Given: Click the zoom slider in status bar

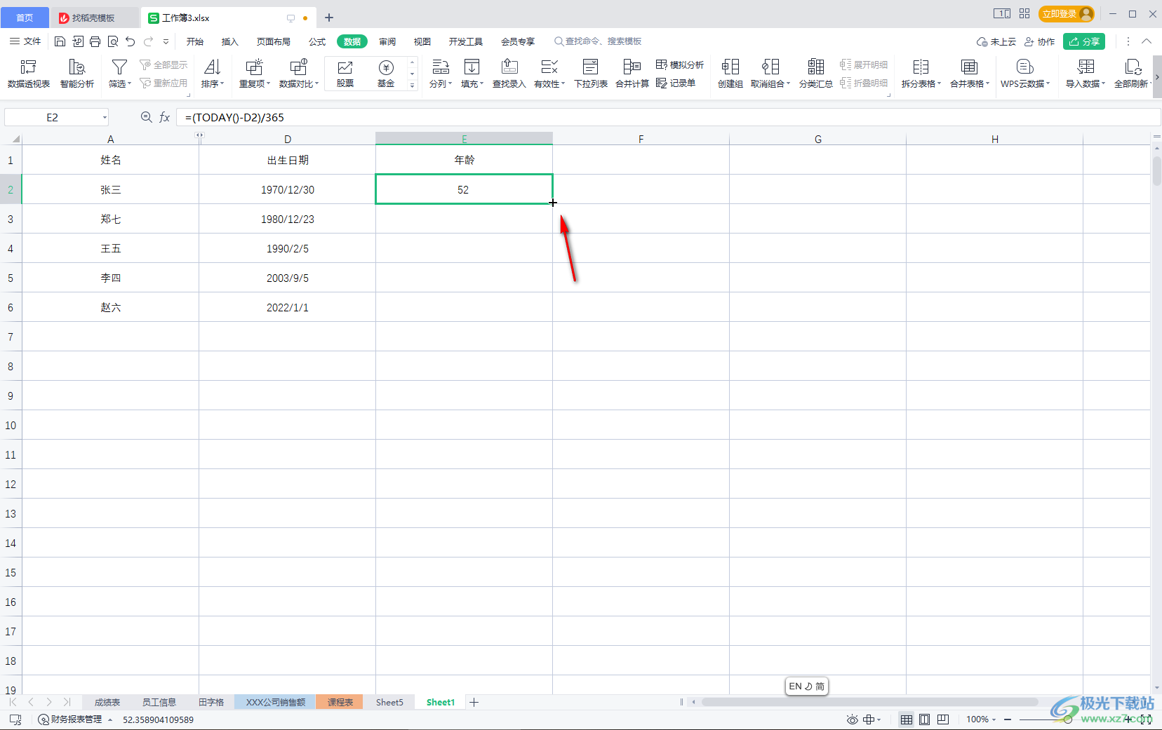Looking at the screenshot, I should 1071,719.
